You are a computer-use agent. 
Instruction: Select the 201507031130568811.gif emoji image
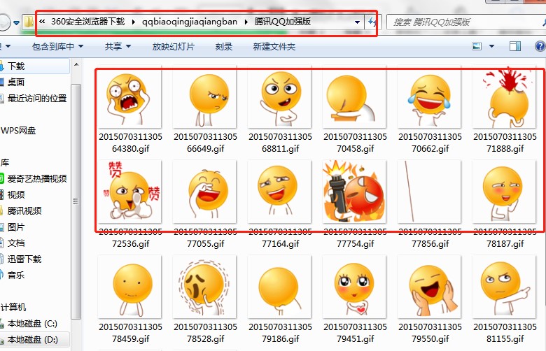pos(279,96)
